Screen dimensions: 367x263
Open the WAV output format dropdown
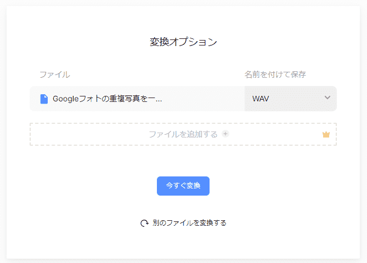coord(290,99)
